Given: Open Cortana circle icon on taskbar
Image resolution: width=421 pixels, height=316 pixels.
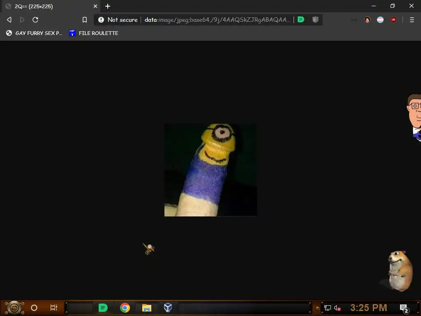Looking at the screenshot, I should tap(34, 308).
